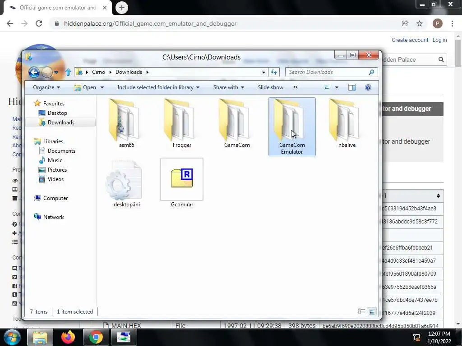Image resolution: width=462 pixels, height=346 pixels.
Task: Switch to large icons view in status bar
Action: coord(372,311)
